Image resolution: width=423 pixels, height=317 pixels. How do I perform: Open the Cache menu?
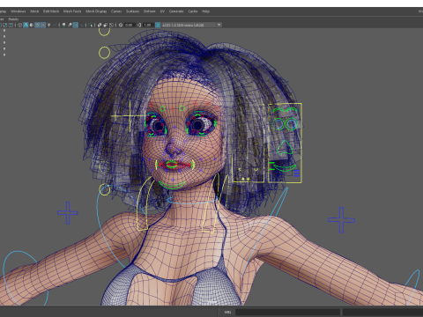click(193, 11)
